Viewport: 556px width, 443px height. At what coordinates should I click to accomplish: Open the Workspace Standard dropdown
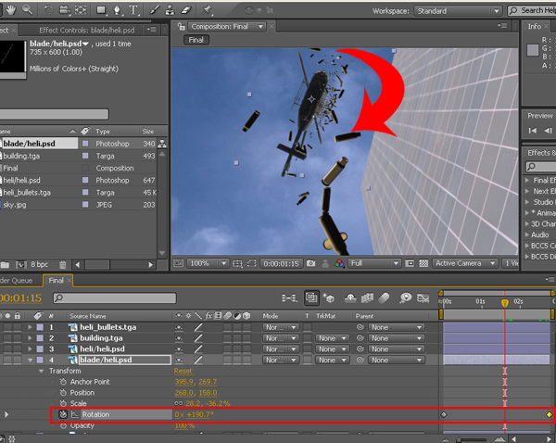458,11
